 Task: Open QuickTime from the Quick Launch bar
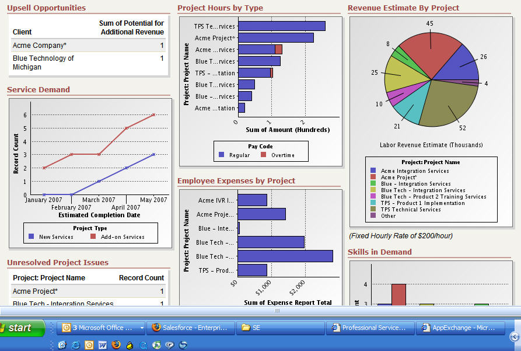coord(143,345)
